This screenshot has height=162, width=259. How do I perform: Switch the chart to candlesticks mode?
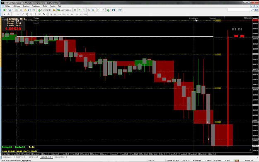[80, 10]
